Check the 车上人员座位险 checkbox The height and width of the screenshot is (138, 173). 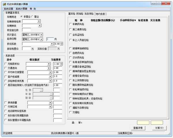70,40
